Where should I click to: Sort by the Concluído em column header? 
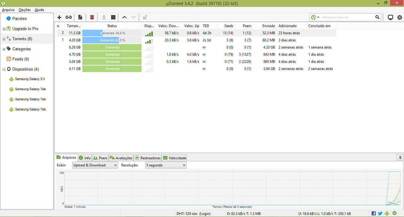(321, 26)
